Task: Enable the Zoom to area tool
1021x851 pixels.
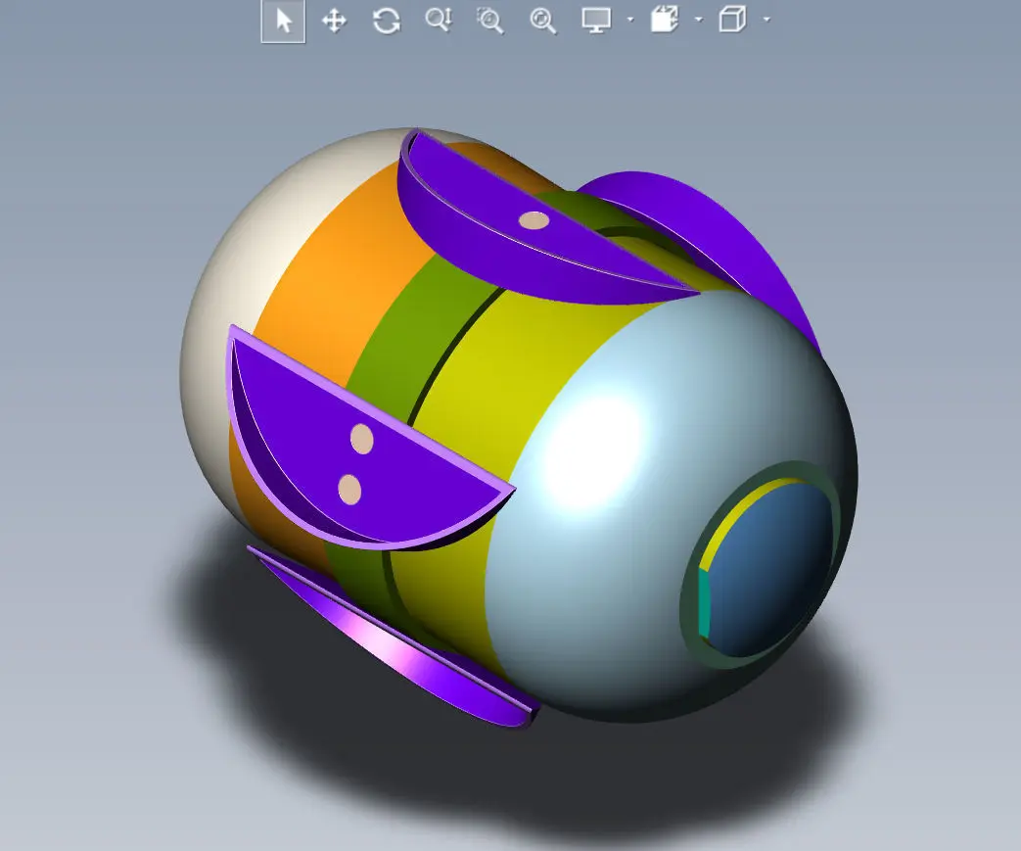Action: (490, 21)
